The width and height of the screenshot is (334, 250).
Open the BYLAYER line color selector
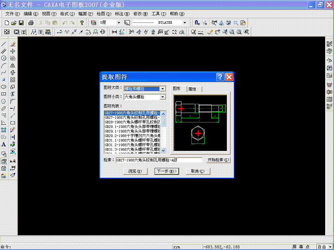[x=185, y=22]
